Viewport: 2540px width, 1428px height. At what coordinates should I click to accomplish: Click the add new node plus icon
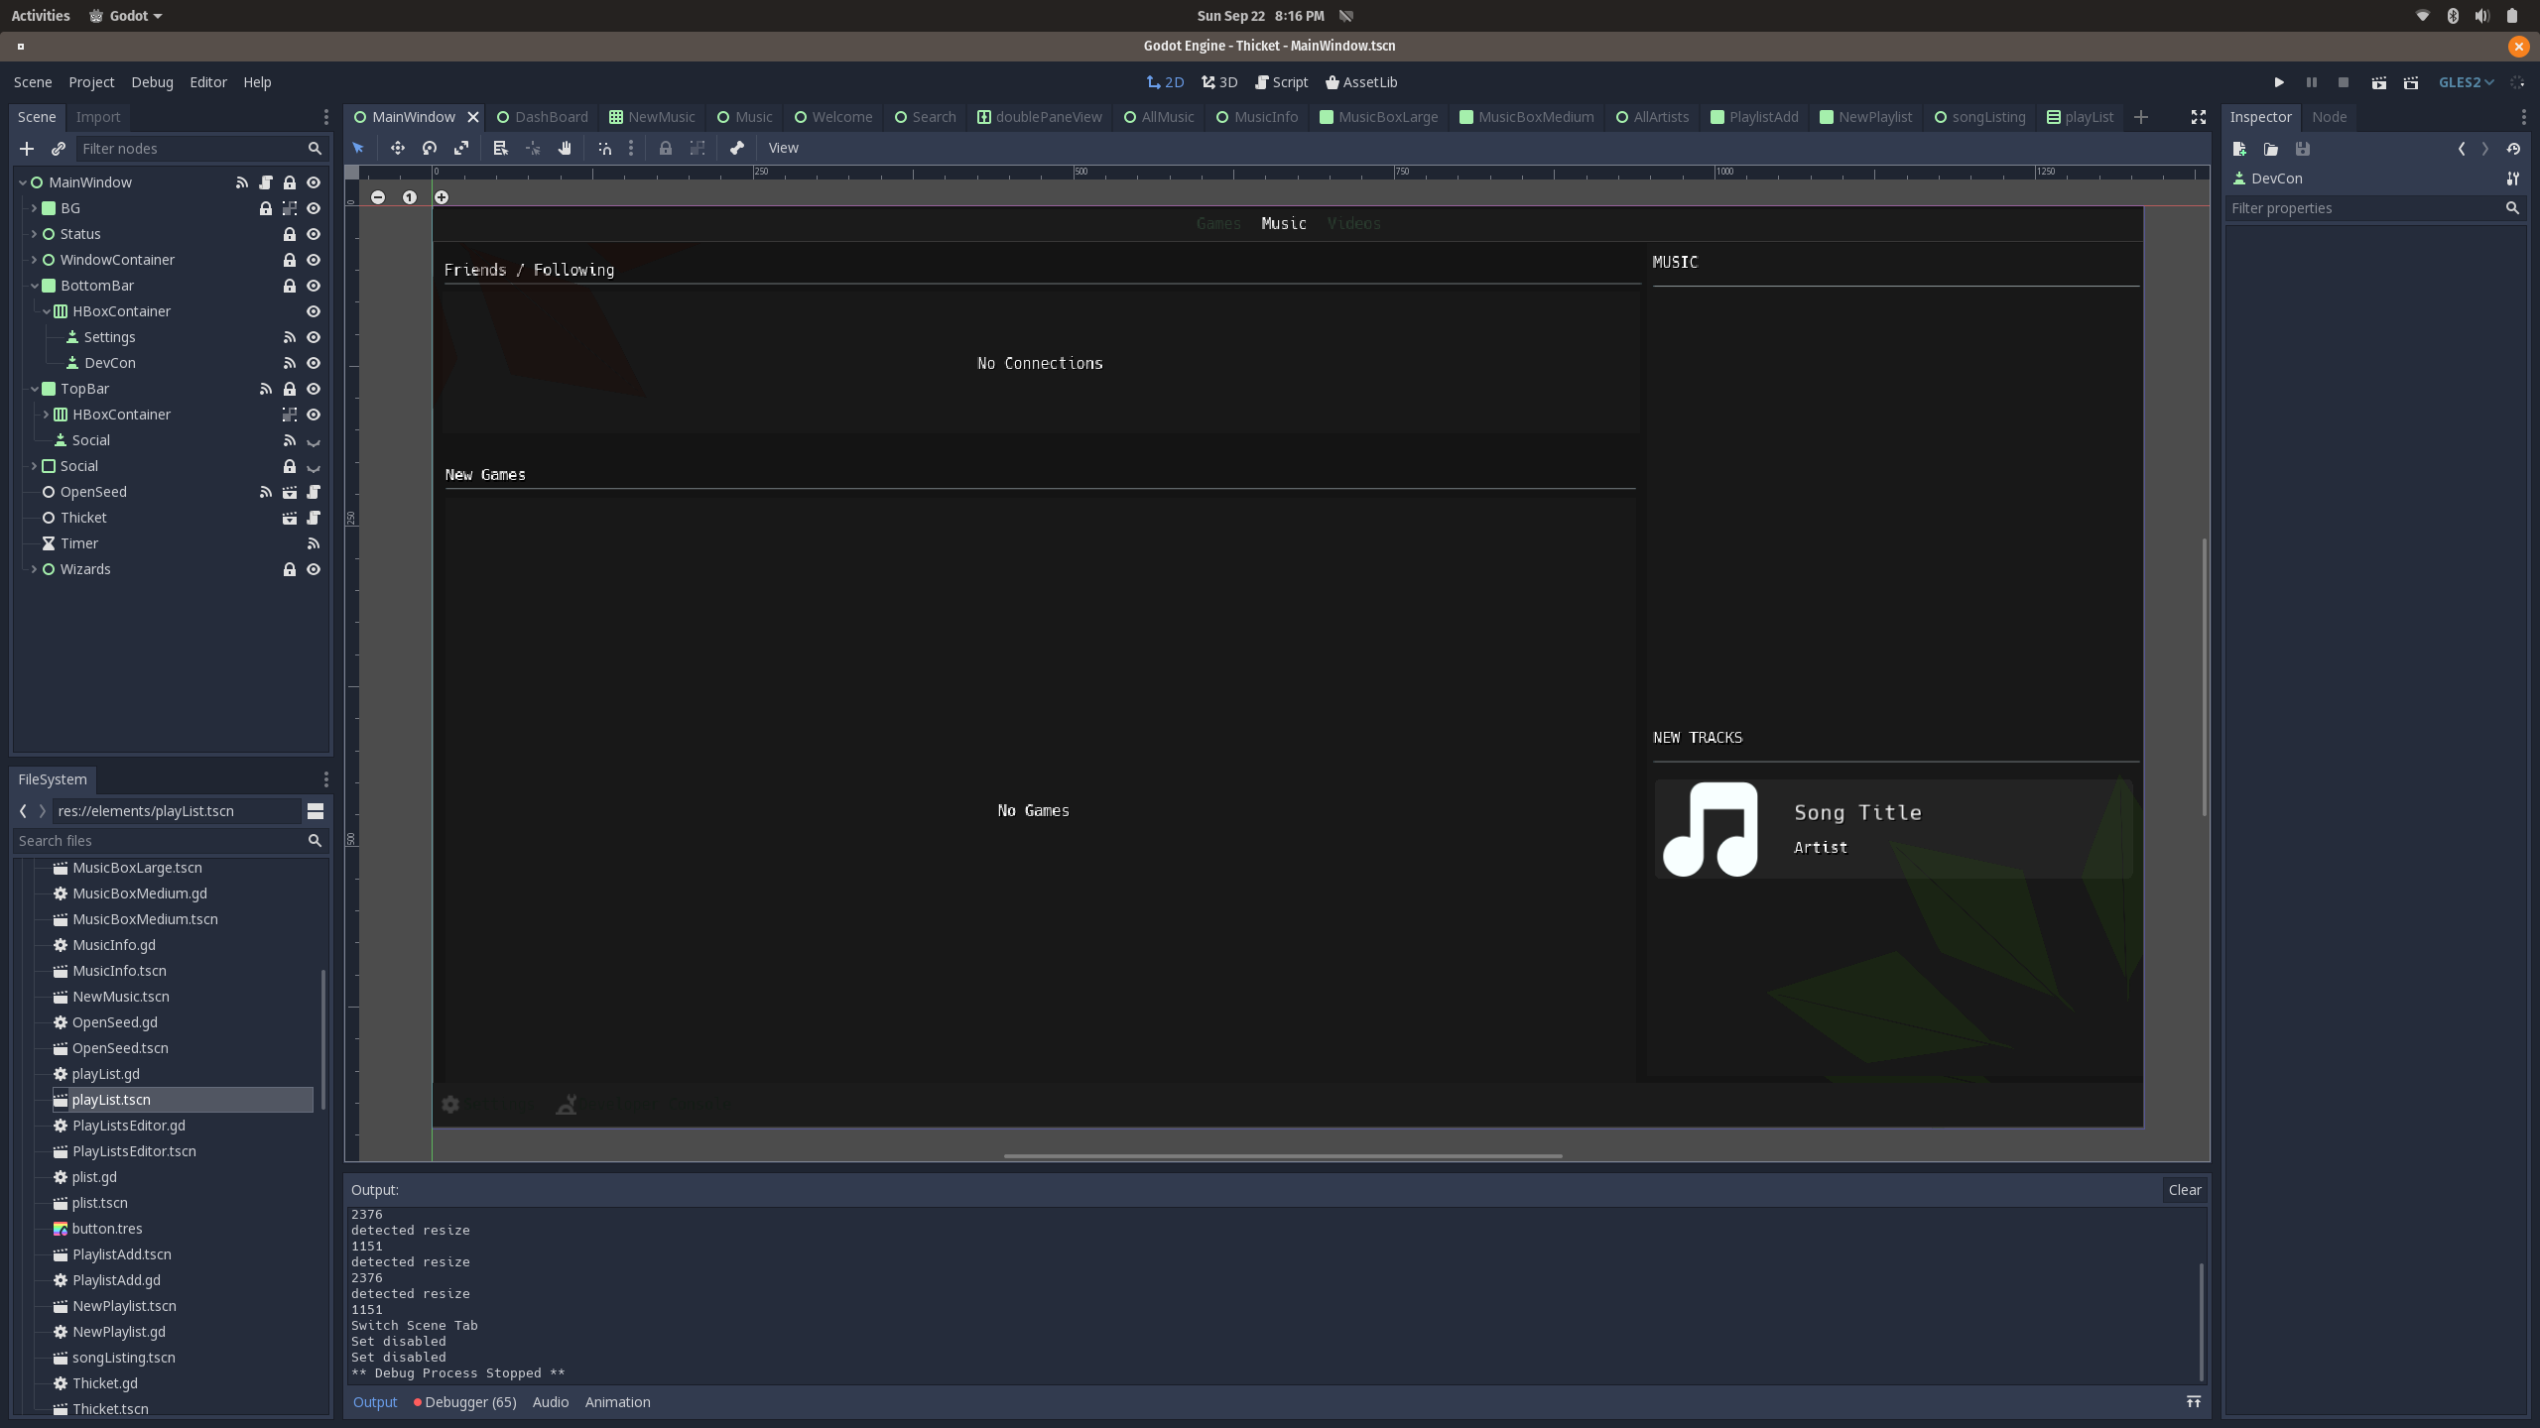(x=27, y=149)
